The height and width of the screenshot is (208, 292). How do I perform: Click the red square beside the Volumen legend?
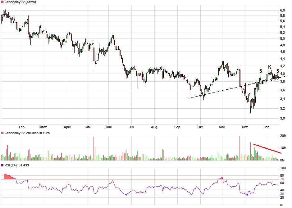click(x=2, y=133)
